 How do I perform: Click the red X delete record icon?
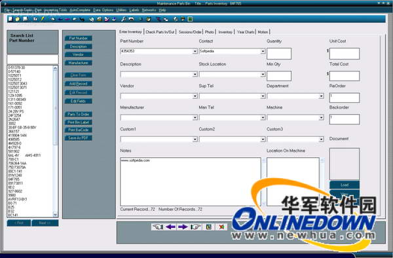(x=221, y=227)
